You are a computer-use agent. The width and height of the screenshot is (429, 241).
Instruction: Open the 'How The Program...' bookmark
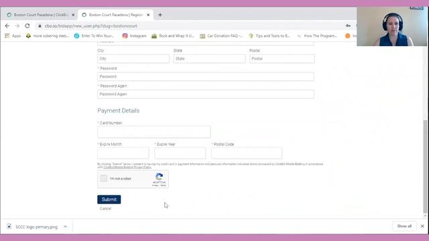[x=317, y=35]
